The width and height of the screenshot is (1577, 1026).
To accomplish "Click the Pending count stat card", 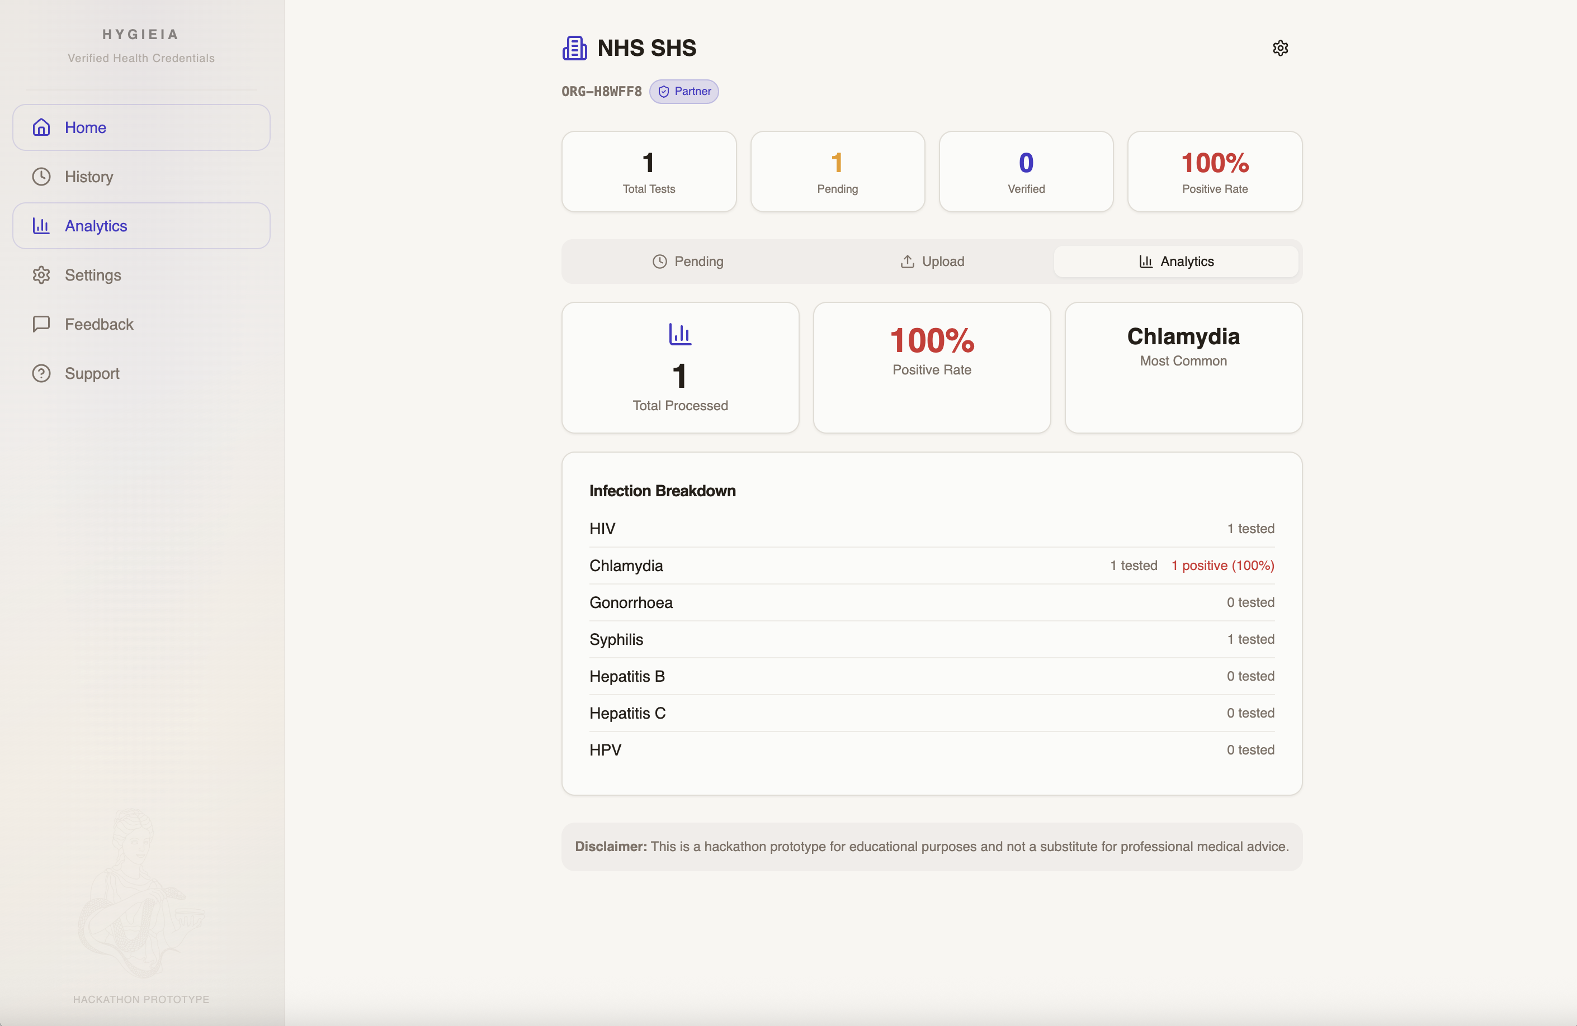I will (838, 172).
